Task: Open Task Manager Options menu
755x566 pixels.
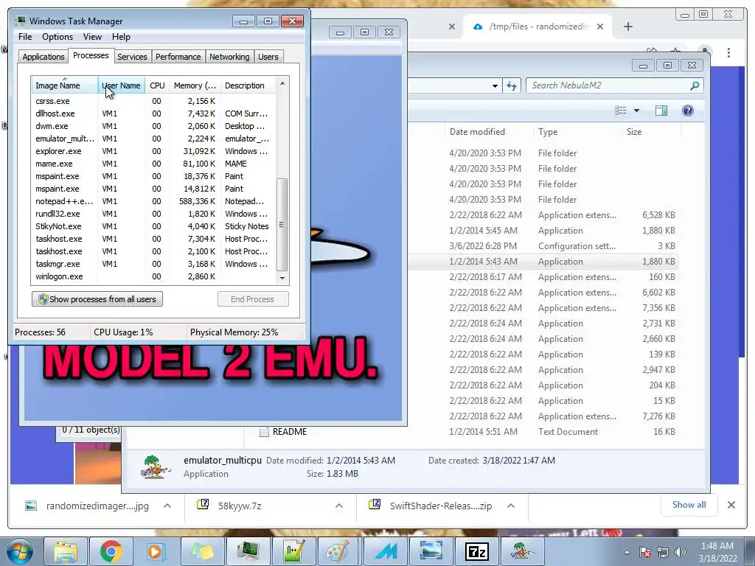Action: tap(58, 37)
